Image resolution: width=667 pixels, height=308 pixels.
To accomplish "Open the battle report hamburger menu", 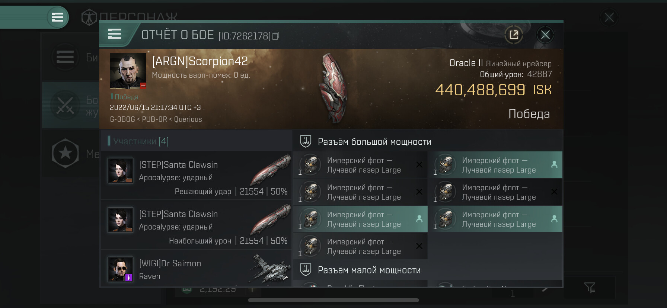I will pos(115,34).
